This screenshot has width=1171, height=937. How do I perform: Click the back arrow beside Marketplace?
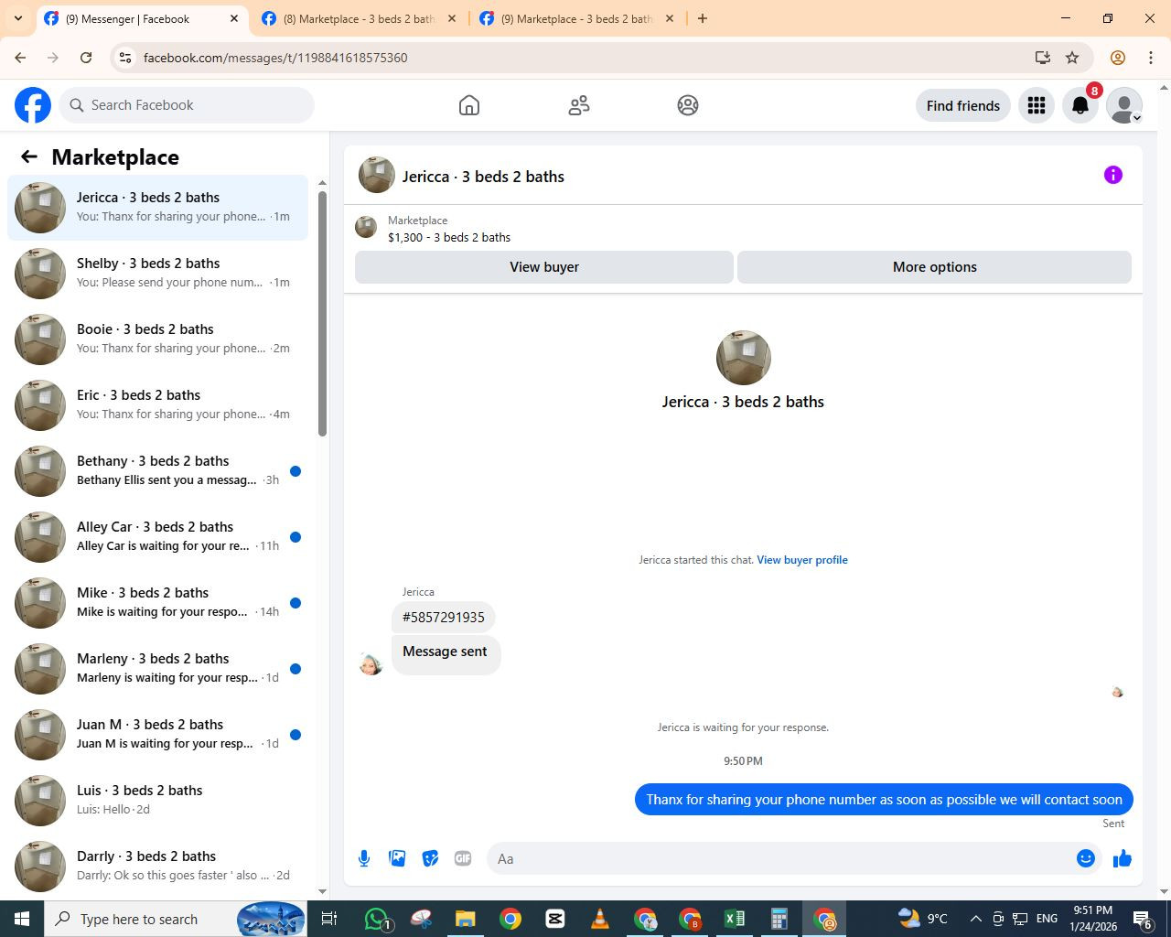tap(29, 156)
